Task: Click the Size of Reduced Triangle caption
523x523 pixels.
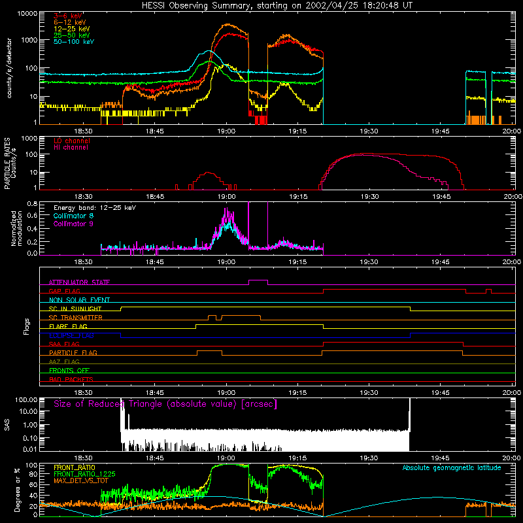Action: click(x=165, y=404)
